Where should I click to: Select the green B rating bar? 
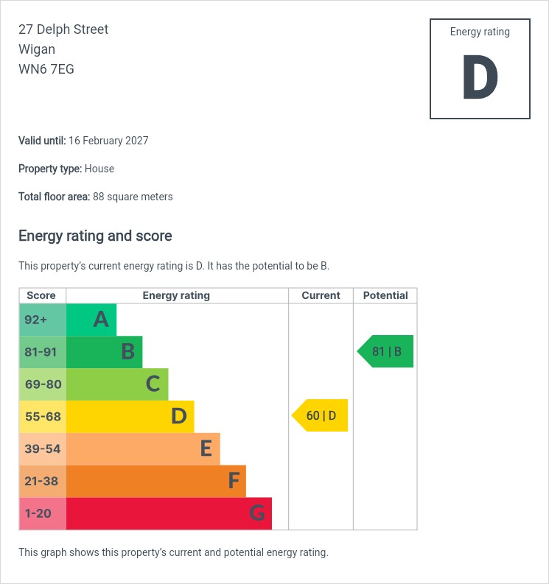104,352
